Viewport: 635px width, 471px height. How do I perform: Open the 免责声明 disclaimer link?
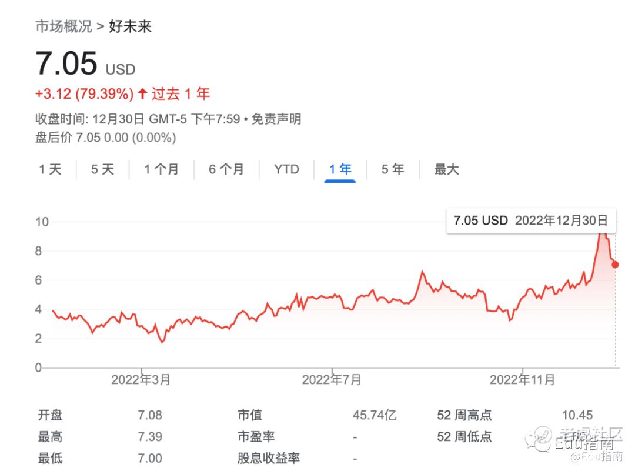click(276, 119)
